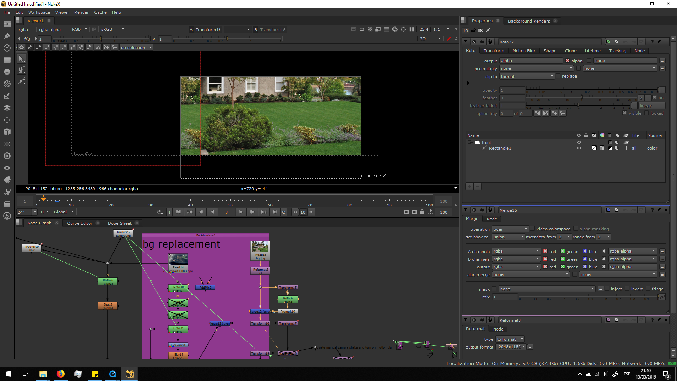
Task: Open the Merge operation 'over' dropdown
Action: (x=510, y=229)
